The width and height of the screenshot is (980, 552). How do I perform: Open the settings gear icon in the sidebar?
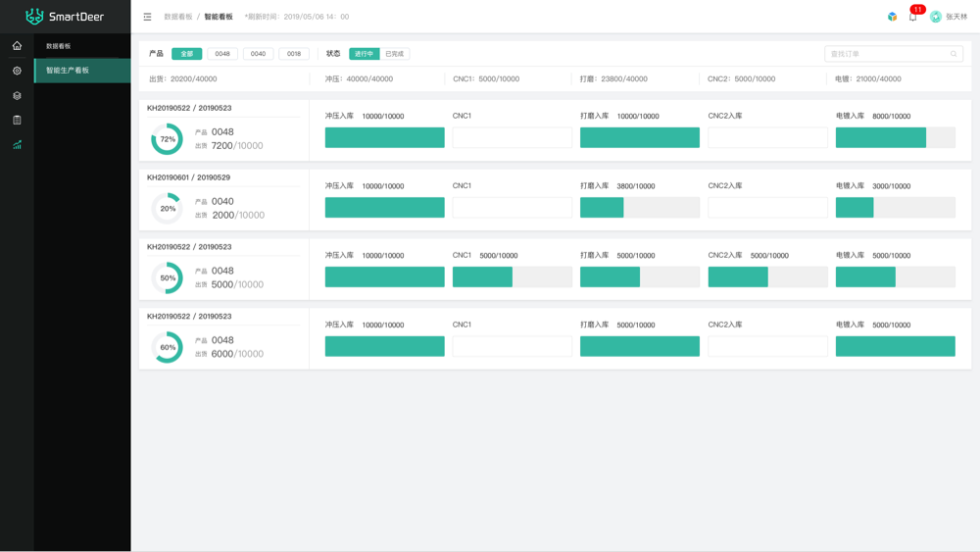17,71
